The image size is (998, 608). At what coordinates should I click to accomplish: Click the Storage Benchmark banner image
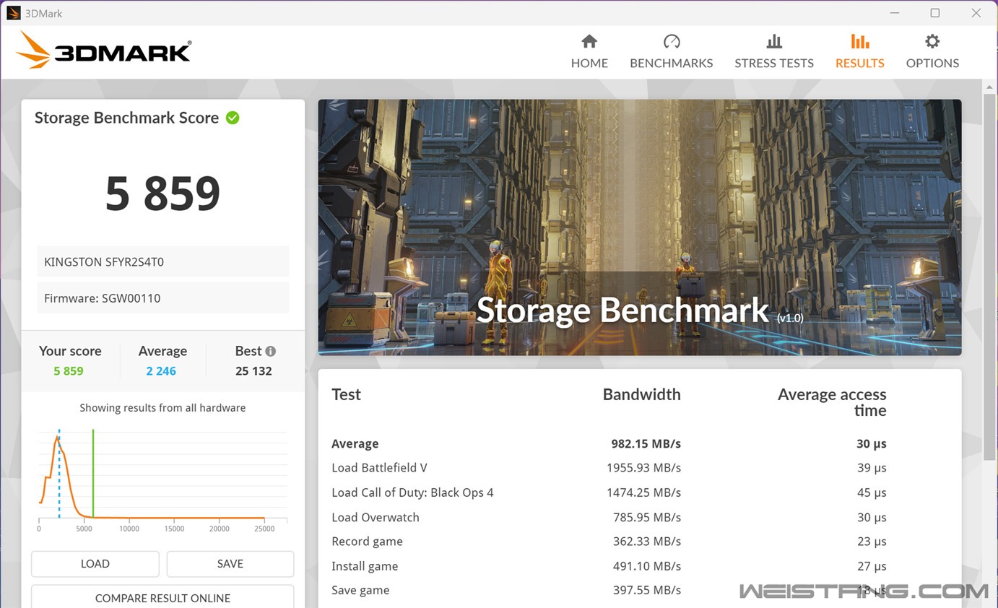(640, 227)
